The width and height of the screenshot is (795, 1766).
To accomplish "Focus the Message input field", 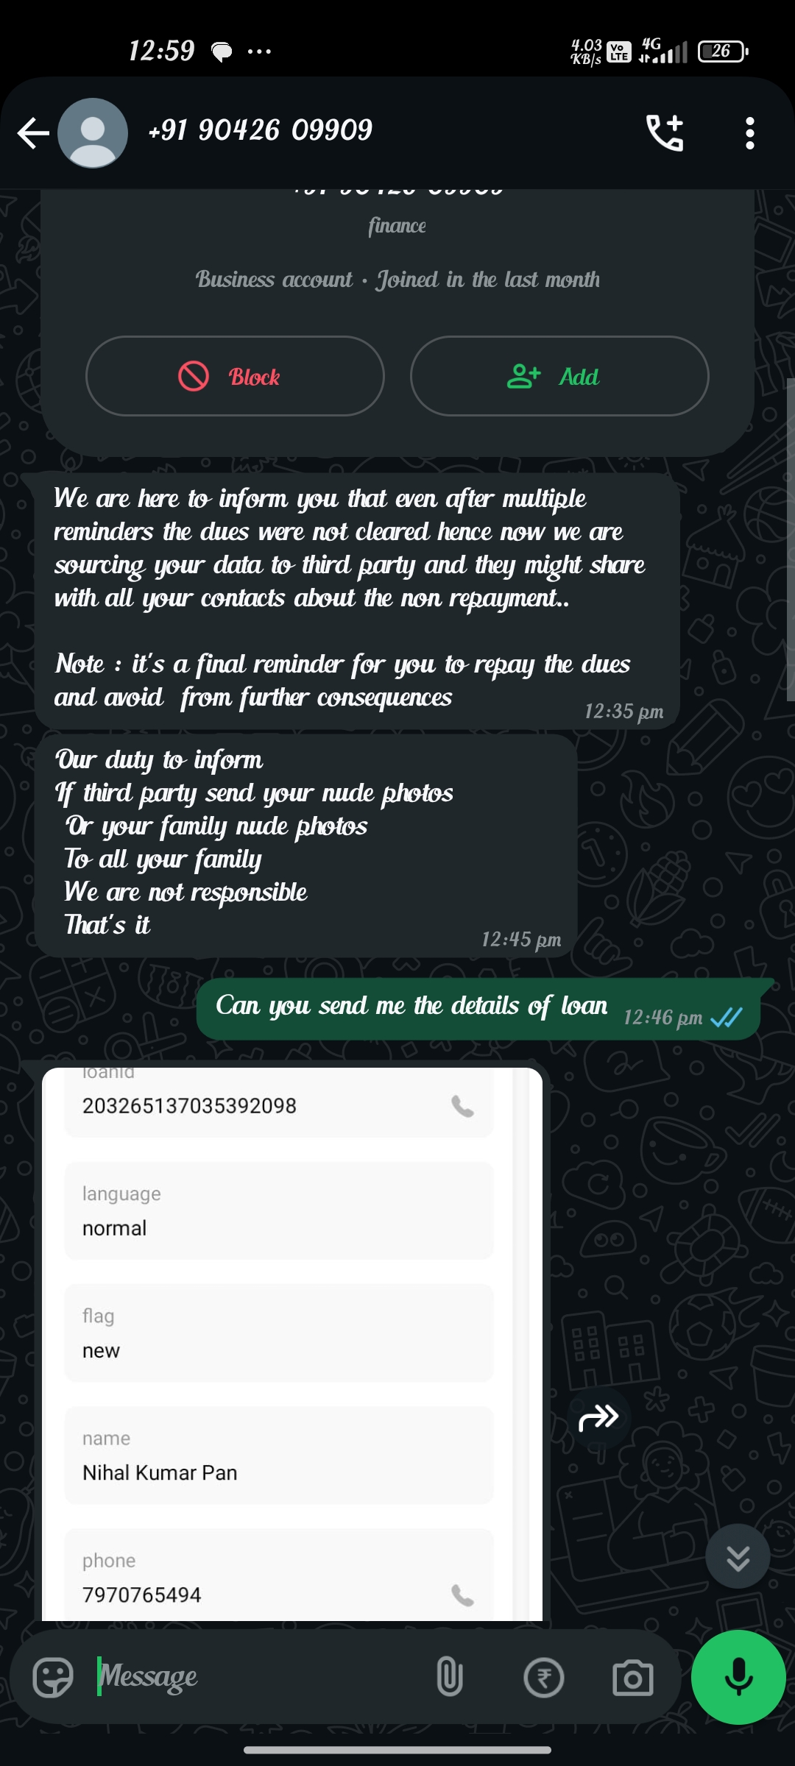I will coord(258,1678).
